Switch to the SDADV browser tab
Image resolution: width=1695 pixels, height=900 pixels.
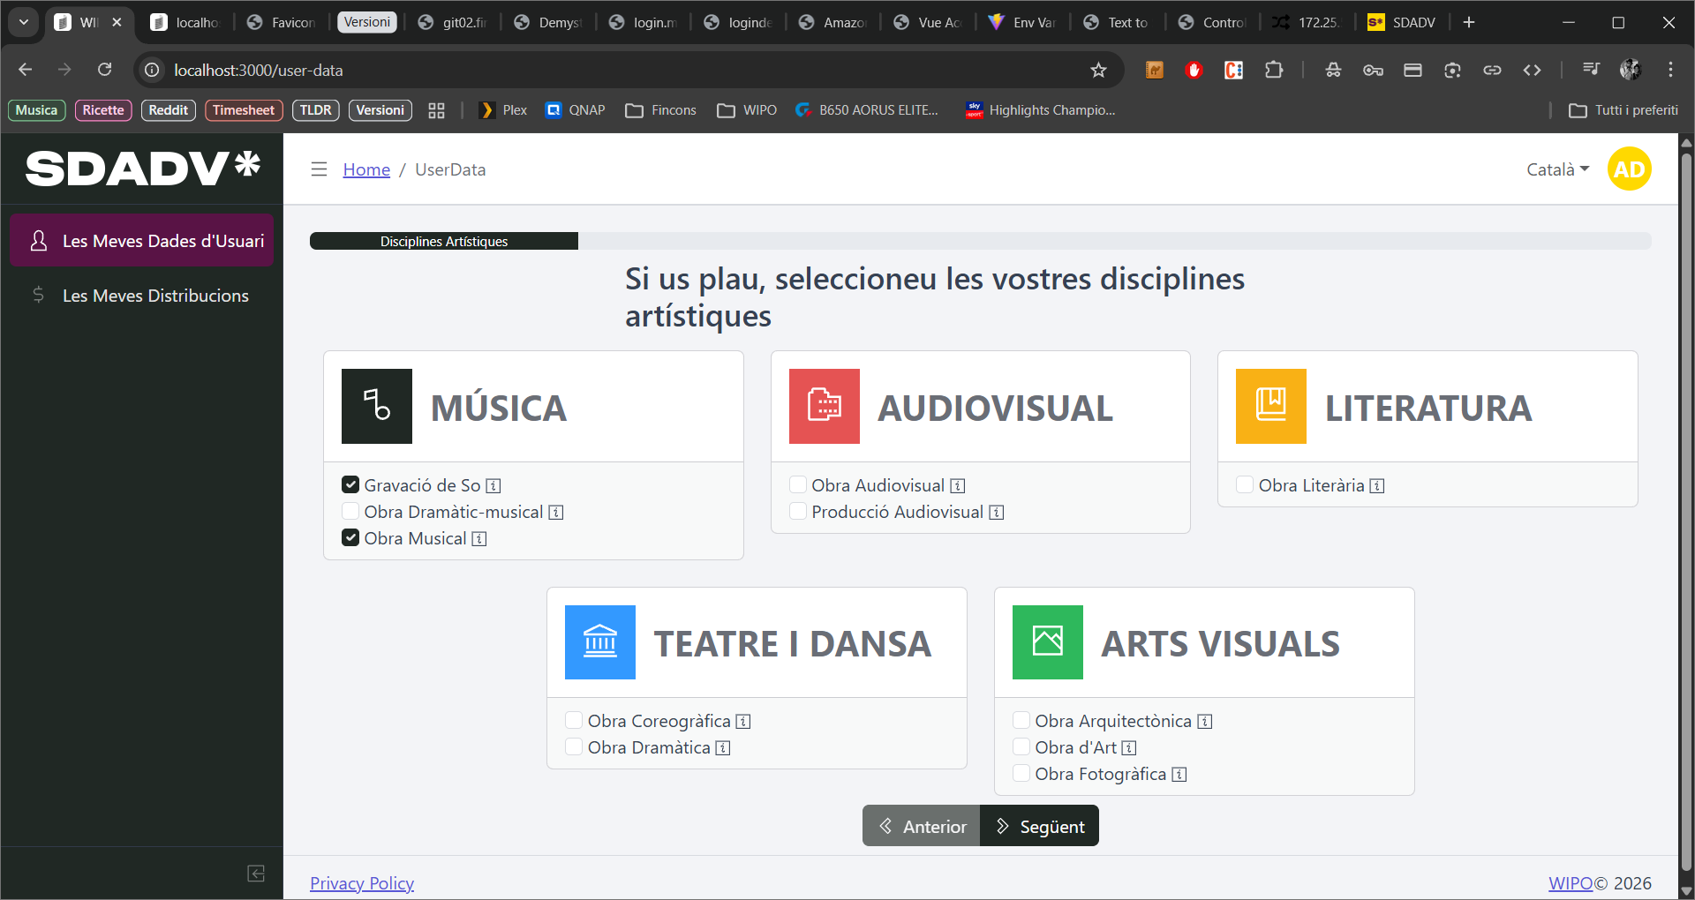coord(1401,22)
